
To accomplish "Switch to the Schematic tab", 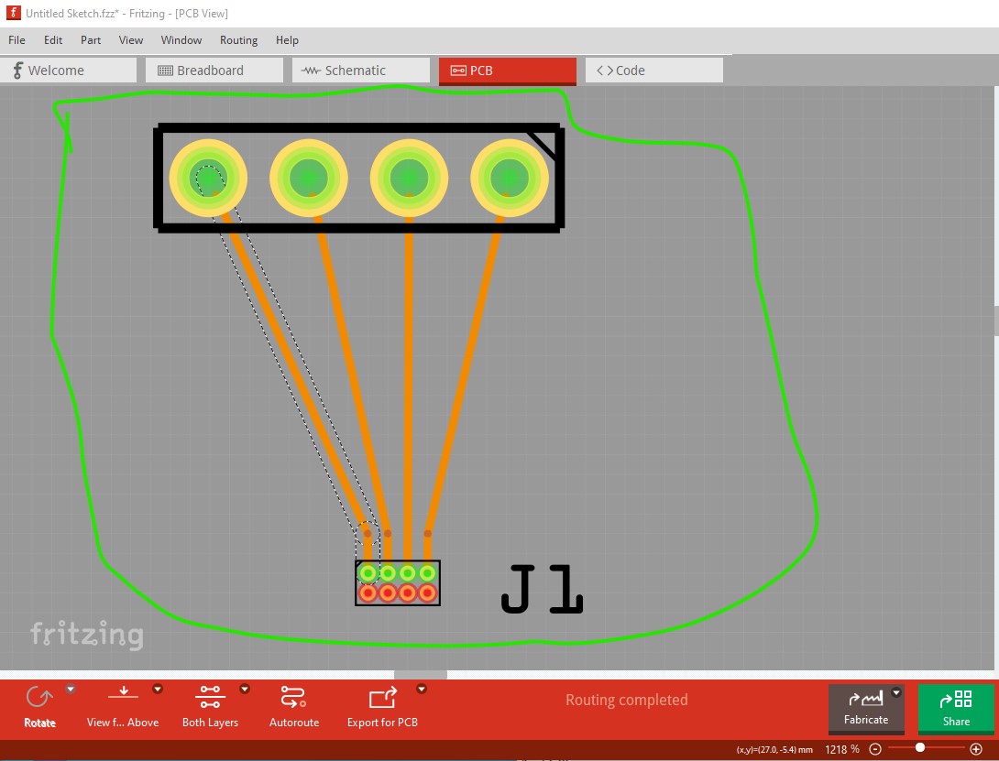I will tap(360, 71).
